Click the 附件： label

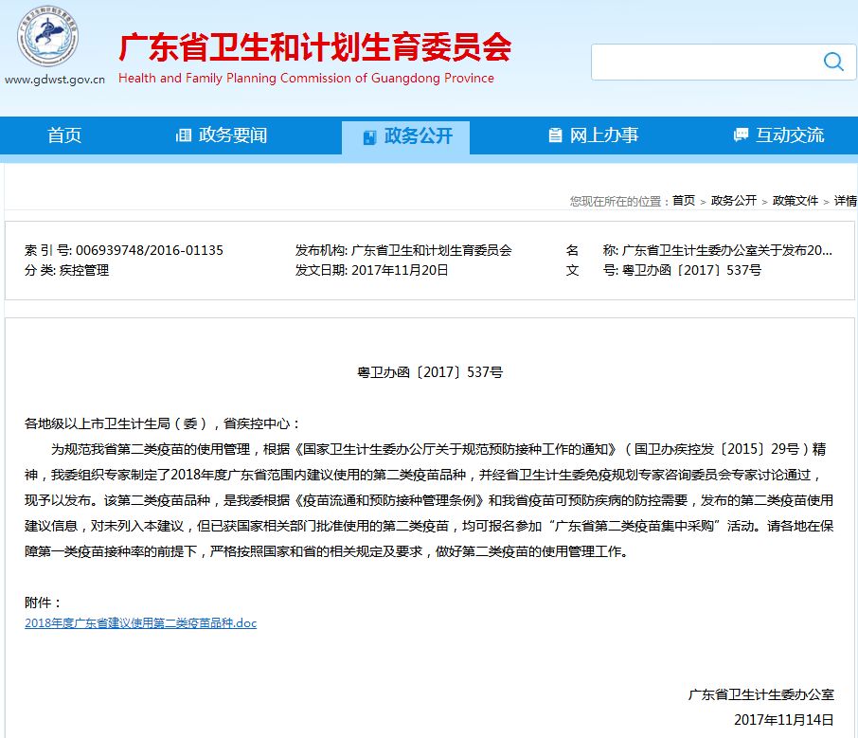(x=44, y=603)
